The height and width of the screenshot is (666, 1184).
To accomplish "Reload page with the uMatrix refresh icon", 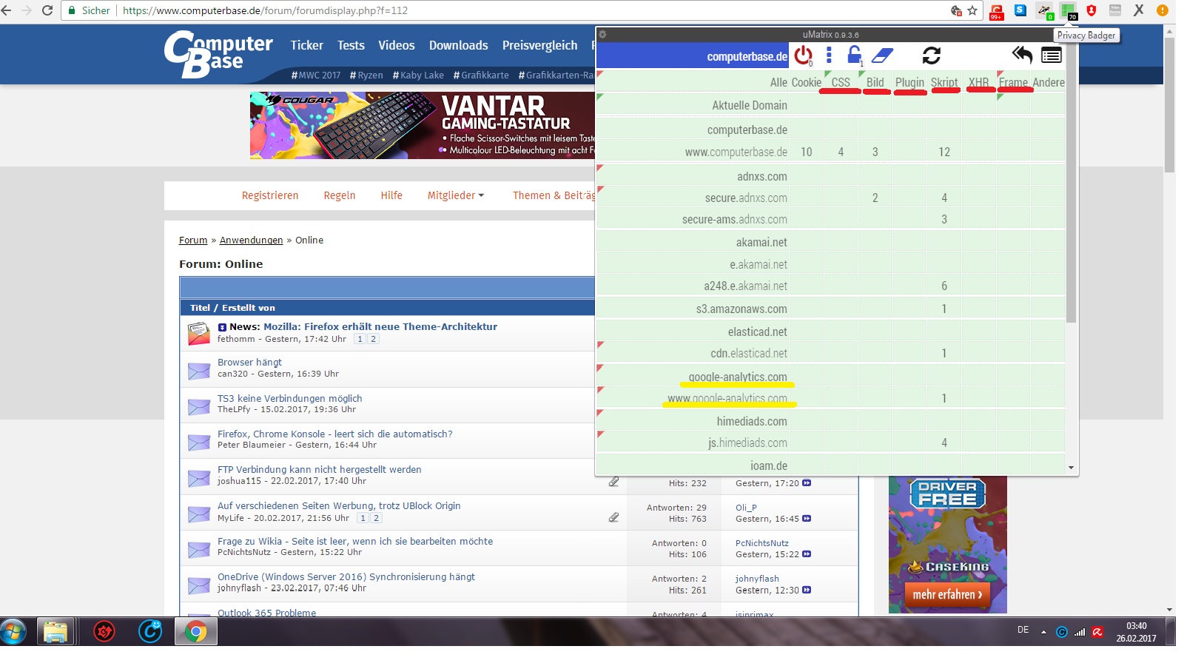I will [932, 55].
